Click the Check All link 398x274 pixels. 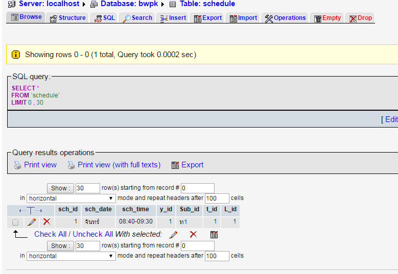(x=50, y=234)
